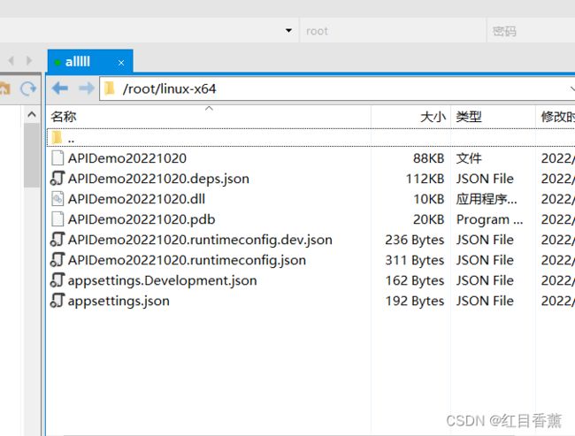Screen dimensions: 575x436
Task: Click the 112KB size cell
Action: [425, 179]
